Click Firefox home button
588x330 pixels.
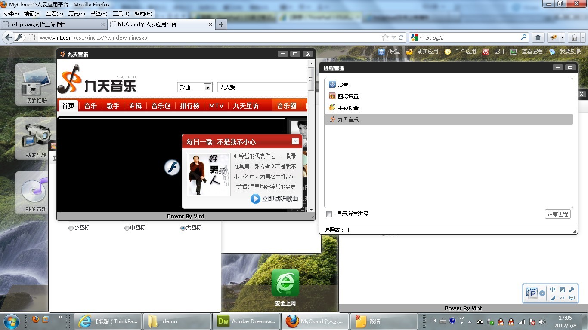coord(538,37)
